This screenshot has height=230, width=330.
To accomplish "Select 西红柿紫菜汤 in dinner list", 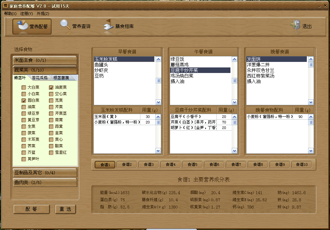I will point(276,76).
